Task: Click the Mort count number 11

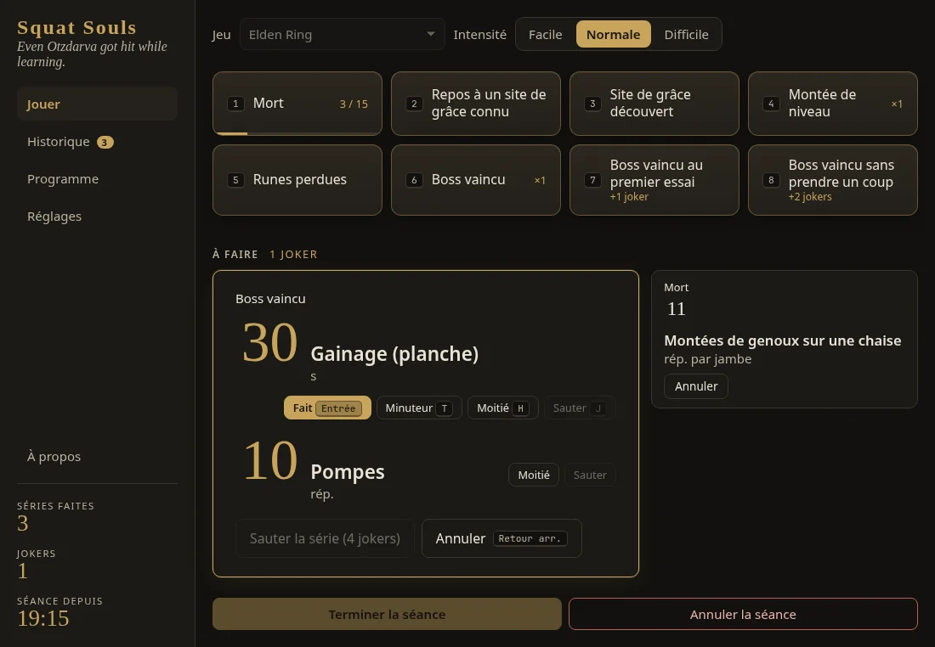Action: click(x=677, y=308)
